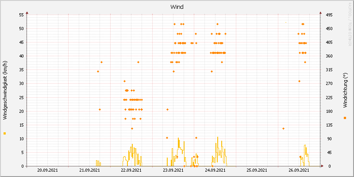Click the left Y-axis top arrowhead
The height and width of the screenshot is (177, 354).
point(27,13)
